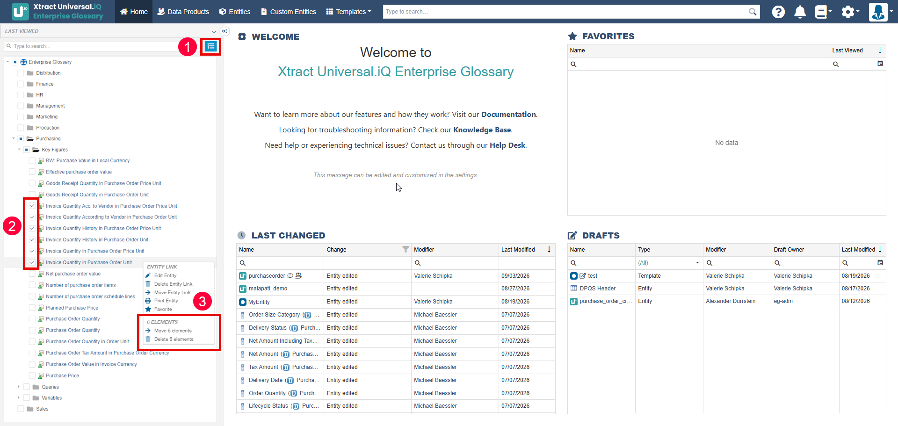Open the Documentation link
This screenshot has width=898, height=426.
pyautogui.click(x=508, y=114)
